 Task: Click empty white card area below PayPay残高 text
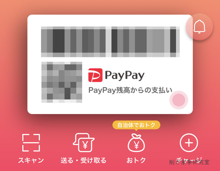pos(126,104)
